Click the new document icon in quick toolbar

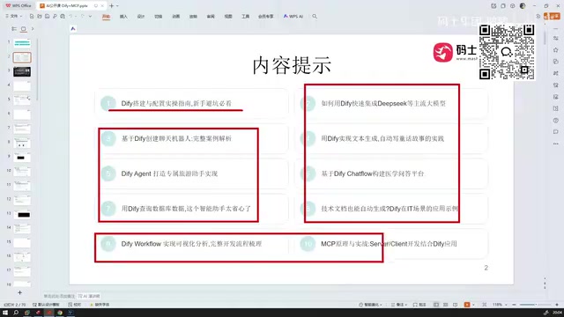pyautogui.click(x=32, y=16)
